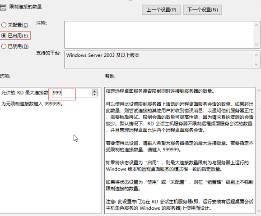Click the 下一个设置(N) button

pyautogui.click(x=203, y=10)
